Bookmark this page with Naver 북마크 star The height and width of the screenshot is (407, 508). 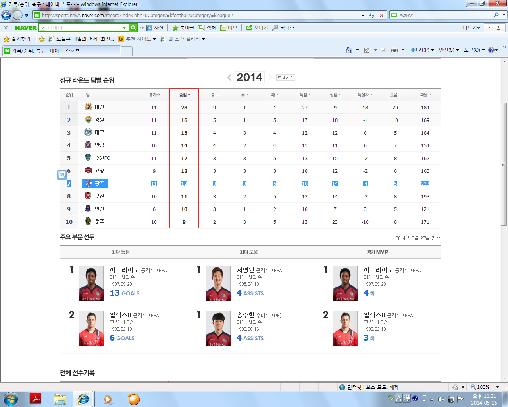pos(183,28)
